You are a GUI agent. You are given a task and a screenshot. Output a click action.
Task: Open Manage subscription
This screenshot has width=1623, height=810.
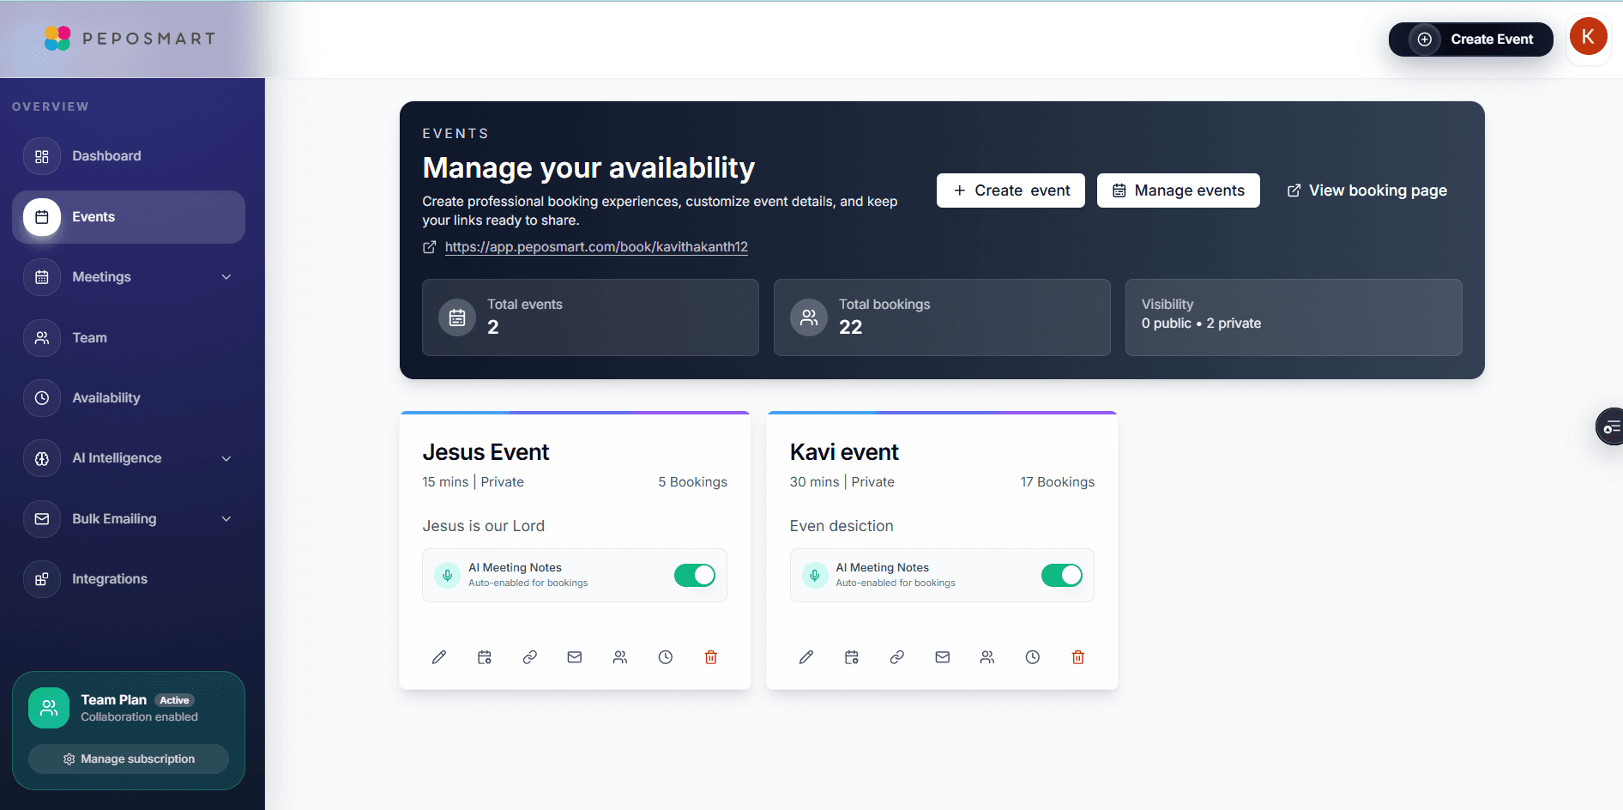tap(129, 759)
